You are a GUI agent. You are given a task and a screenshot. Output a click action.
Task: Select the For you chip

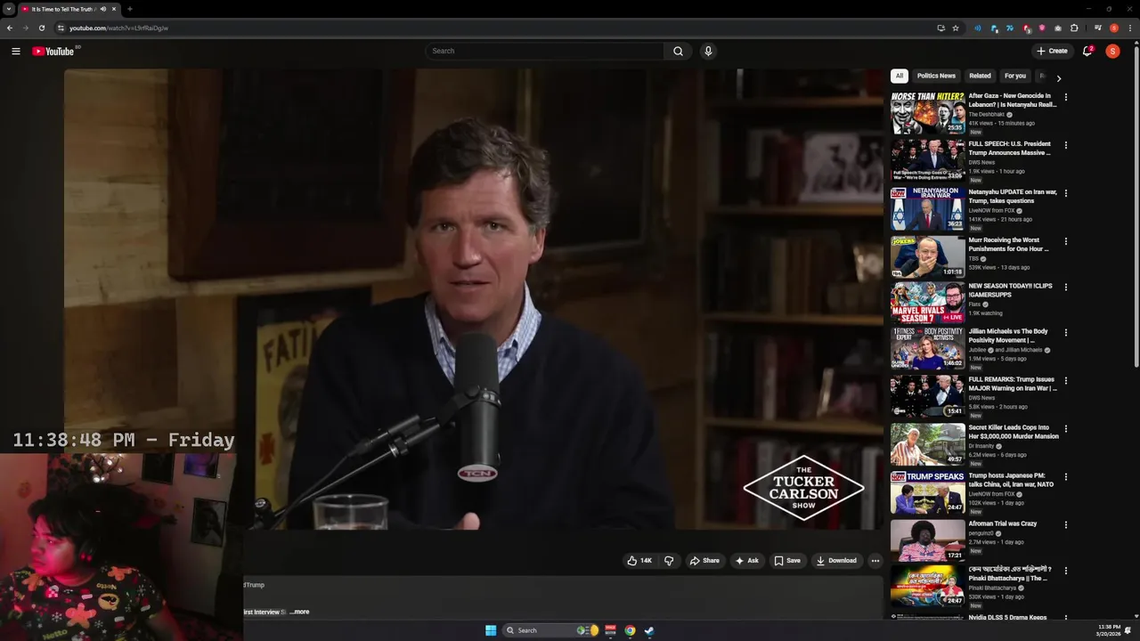[1014, 76]
